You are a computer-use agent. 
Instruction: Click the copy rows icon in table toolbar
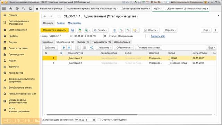78,48
